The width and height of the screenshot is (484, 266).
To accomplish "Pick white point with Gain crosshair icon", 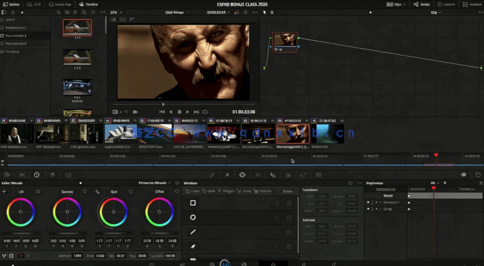I will click(x=97, y=192).
